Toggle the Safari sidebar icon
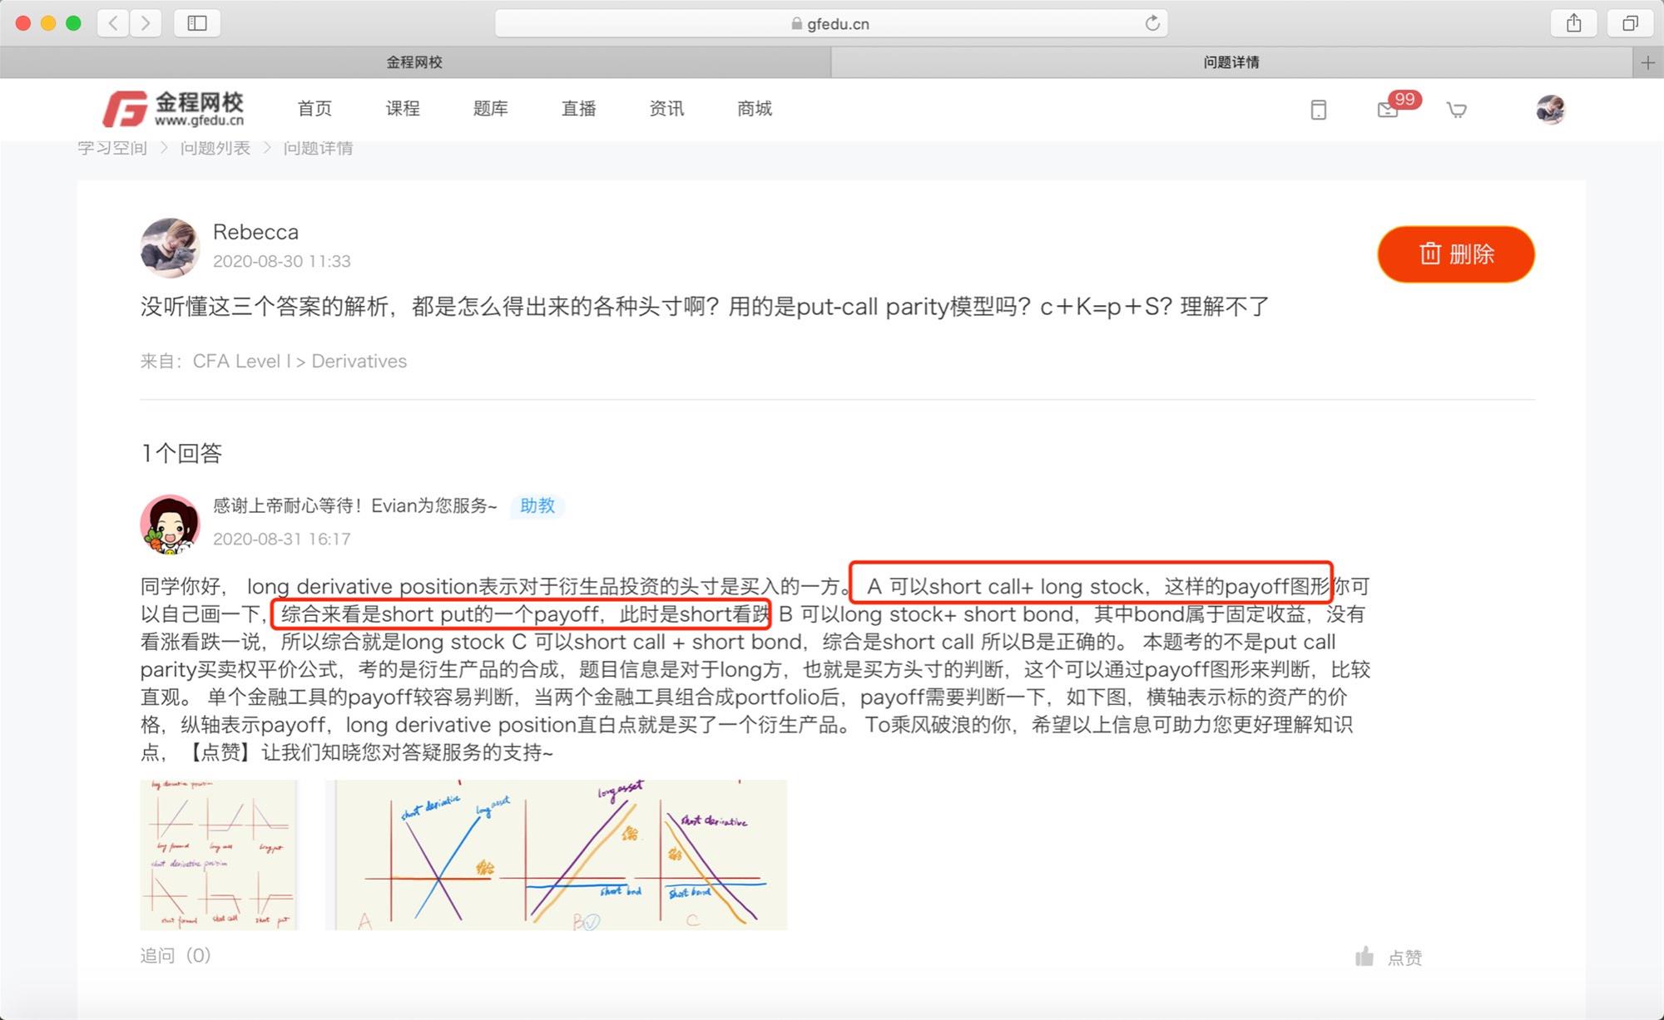Screen dimensions: 1664x1020 [197, 23]
